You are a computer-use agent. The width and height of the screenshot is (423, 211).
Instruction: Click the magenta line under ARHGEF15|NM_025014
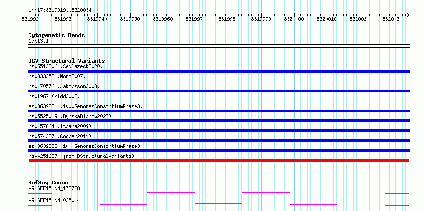[x=219, y=204]
